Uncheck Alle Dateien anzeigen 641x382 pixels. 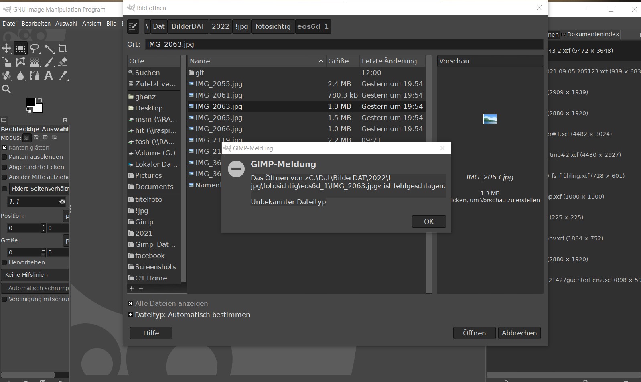tap(131, 303)
